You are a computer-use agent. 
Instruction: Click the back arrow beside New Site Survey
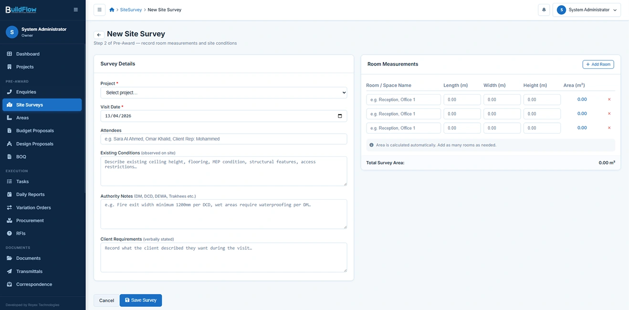[x=99, y=35]
